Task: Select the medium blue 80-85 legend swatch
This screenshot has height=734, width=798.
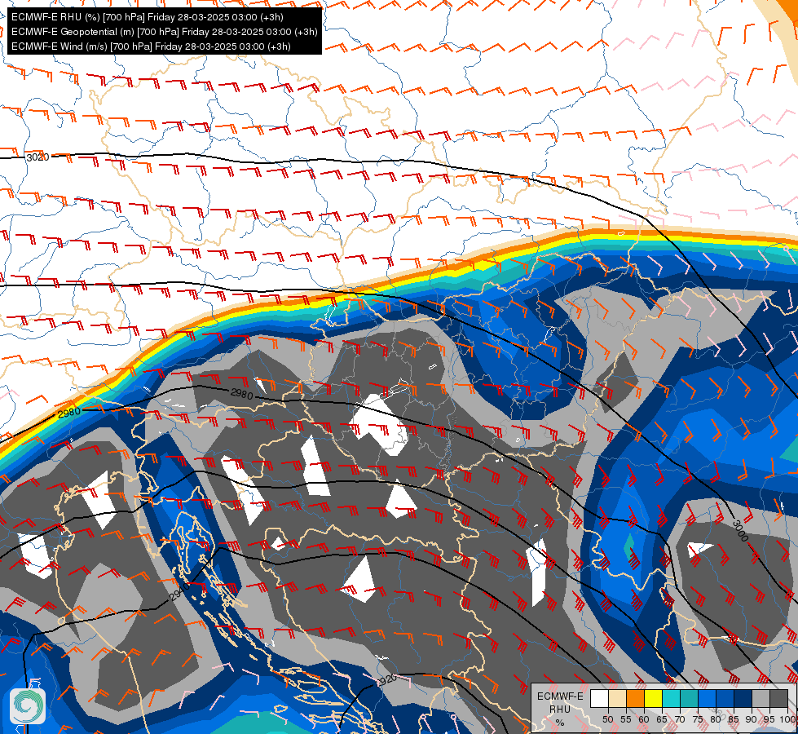Action: click(725, 698)
